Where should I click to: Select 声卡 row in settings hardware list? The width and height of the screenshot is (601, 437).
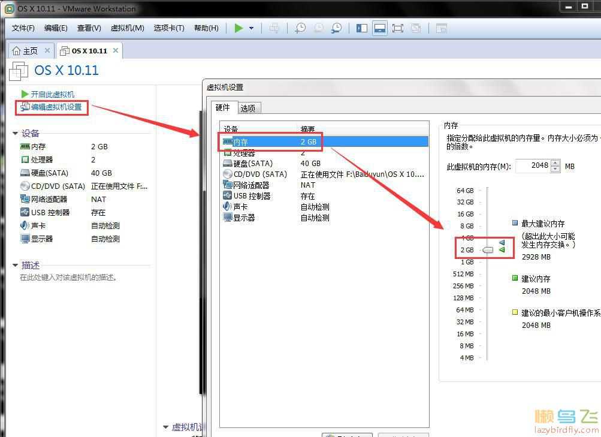tap(325, 207)
